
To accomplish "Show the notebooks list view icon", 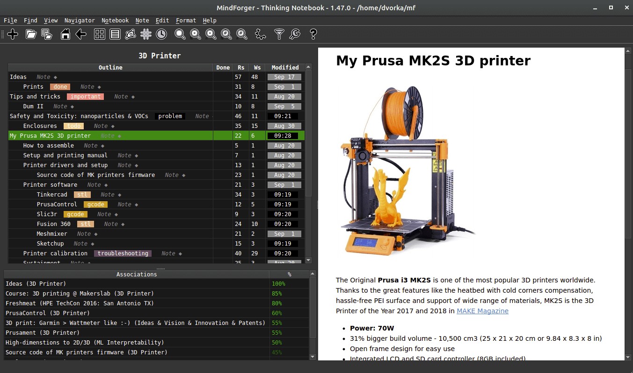I will click(115, 34).
